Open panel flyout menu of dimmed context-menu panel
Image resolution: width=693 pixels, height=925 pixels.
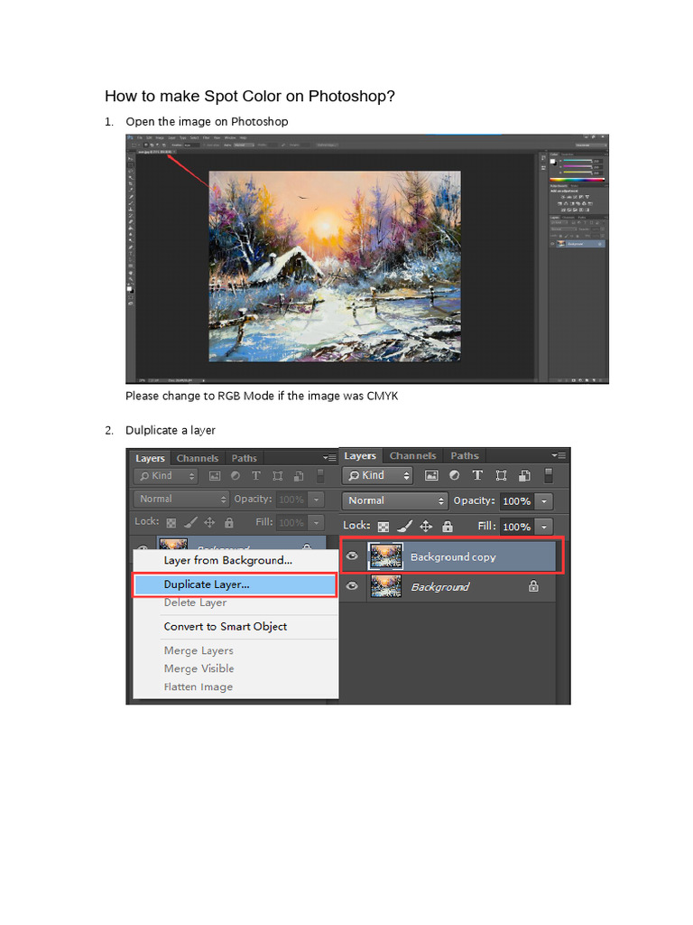[x=329, y=458]
